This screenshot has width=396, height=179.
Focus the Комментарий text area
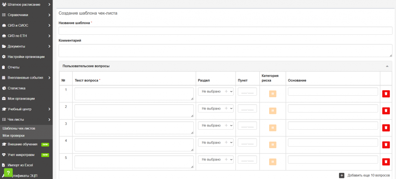pos(225,51)
